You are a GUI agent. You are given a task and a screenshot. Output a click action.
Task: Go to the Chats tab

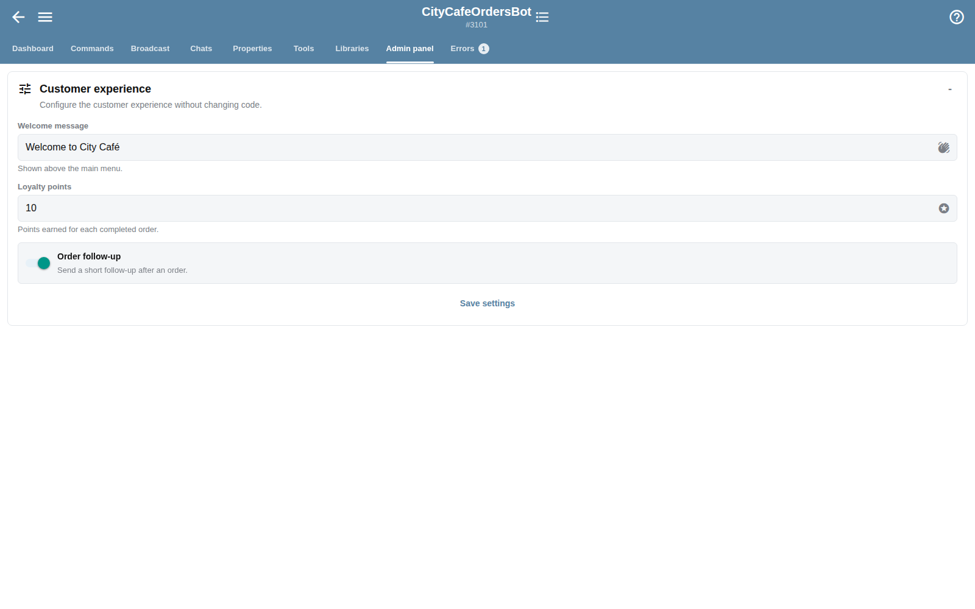(201, 49)
